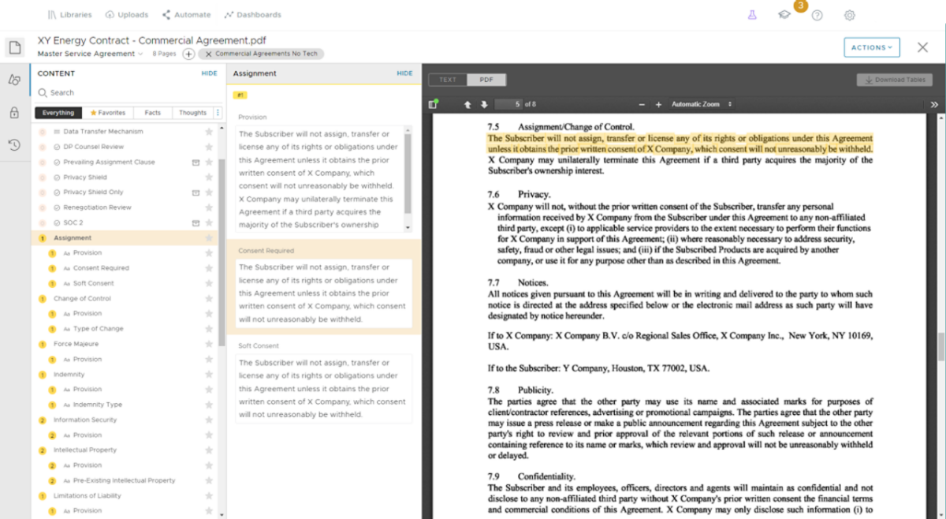Open the lock icon in left sidebar
946x519 pixels.
click(x=14, y=113)
